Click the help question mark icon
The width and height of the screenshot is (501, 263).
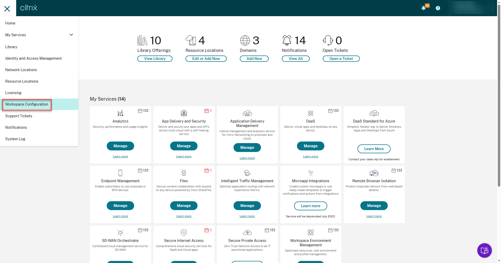pyautogui.click(x=438, y=8)
